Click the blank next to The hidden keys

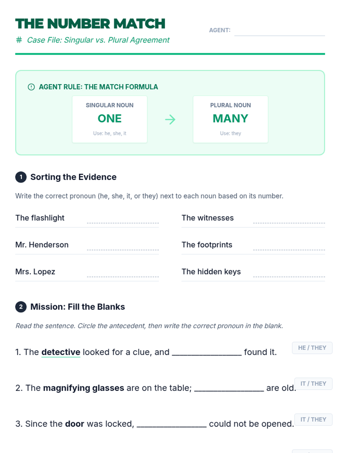pyautogui.click(x=289, y=273)
